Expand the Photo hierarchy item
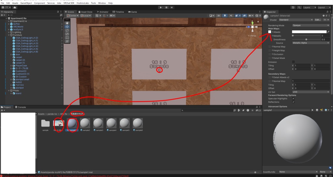 [x=9, y=90]
